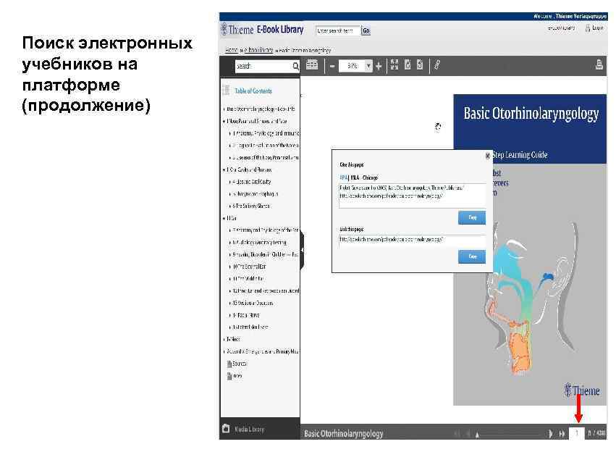Click the Home breadcrumb link
The height and width of the screenshot is (452, 616).
(x=232, y=50)
